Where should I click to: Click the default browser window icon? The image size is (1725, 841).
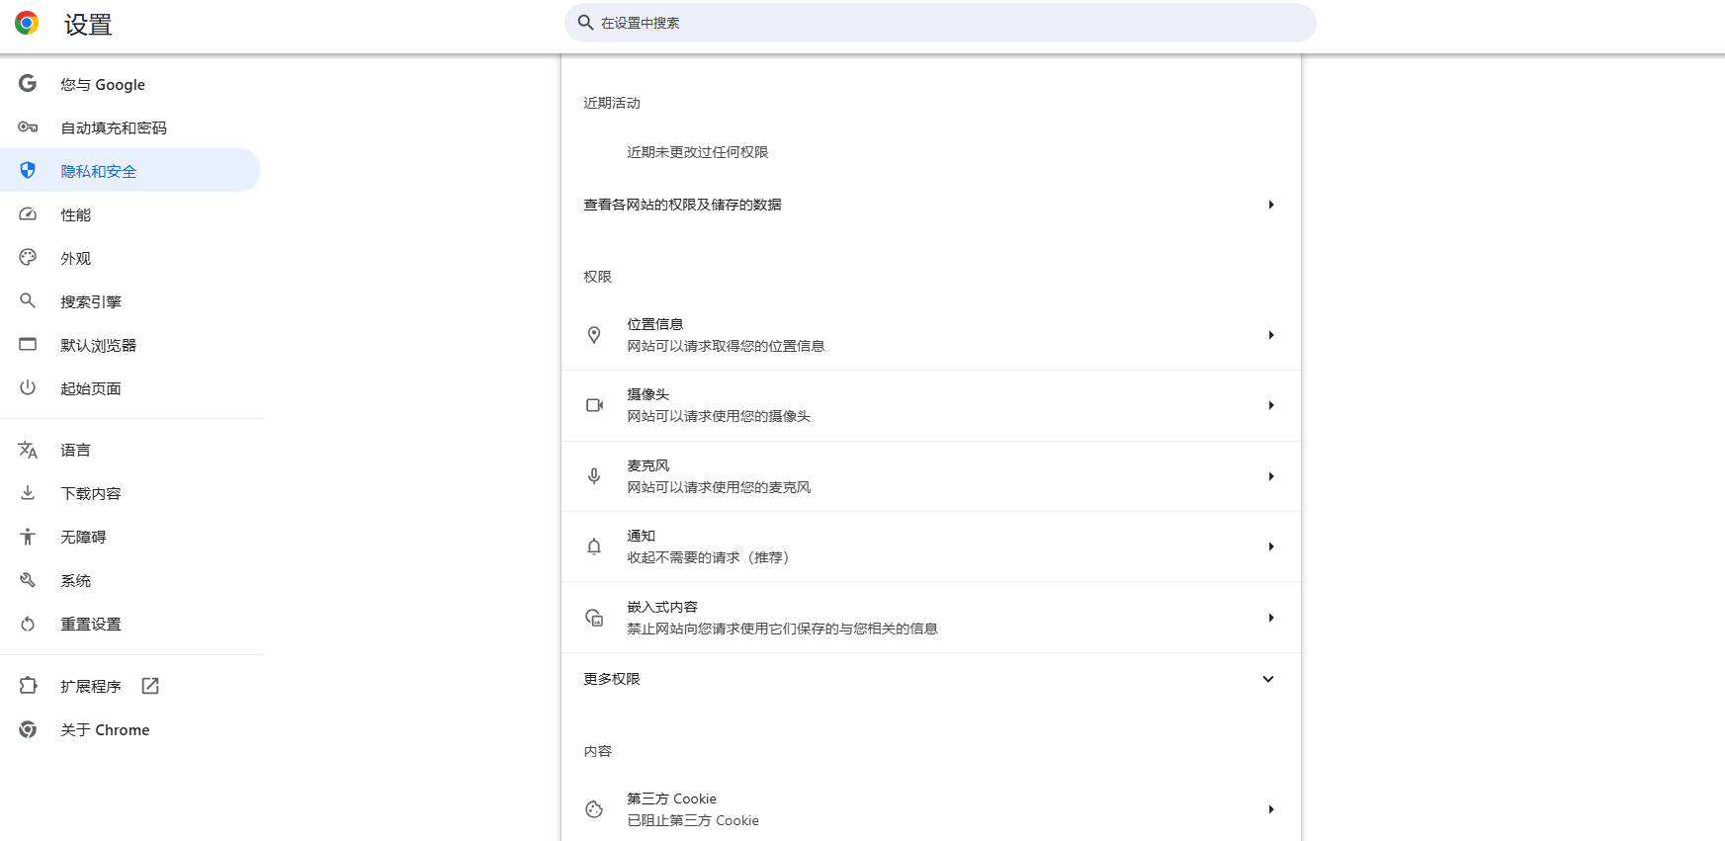(x=28, y=345)
